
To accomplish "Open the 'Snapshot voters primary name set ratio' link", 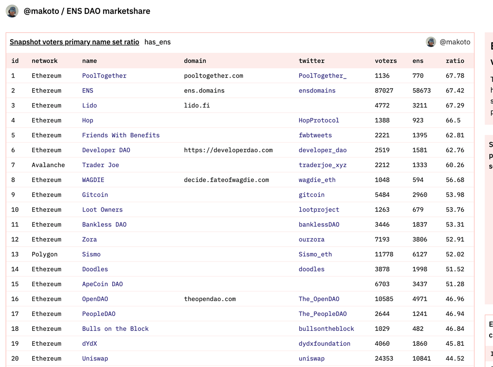I will (74, 42).
